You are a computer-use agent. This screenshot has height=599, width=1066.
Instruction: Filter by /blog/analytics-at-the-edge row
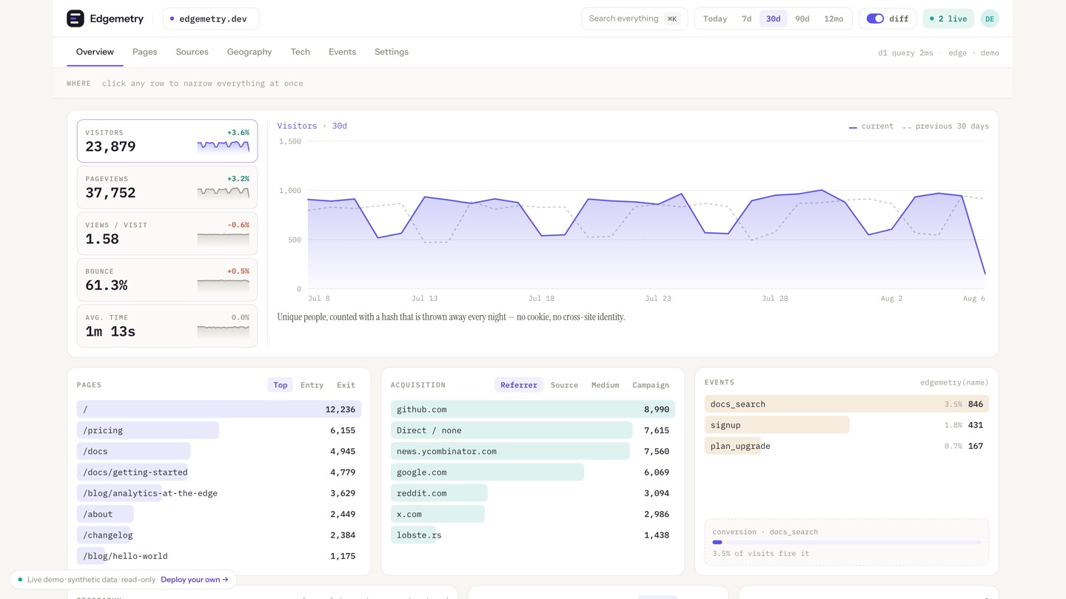(x=219, y=493)
